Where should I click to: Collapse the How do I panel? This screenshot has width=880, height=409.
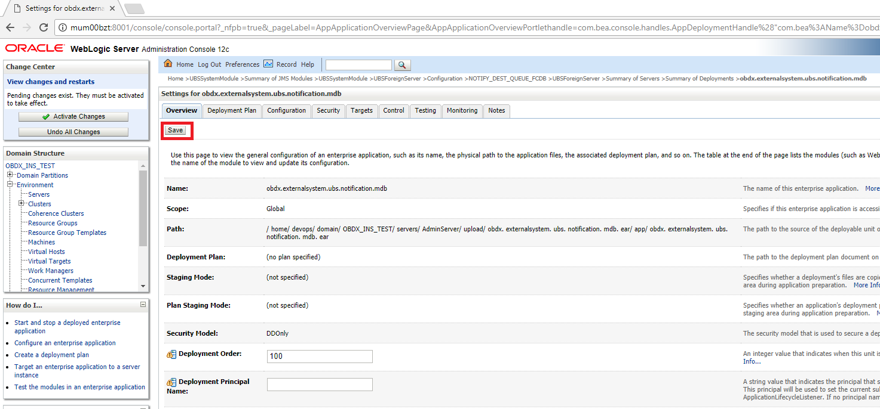[x=143, y=305]
